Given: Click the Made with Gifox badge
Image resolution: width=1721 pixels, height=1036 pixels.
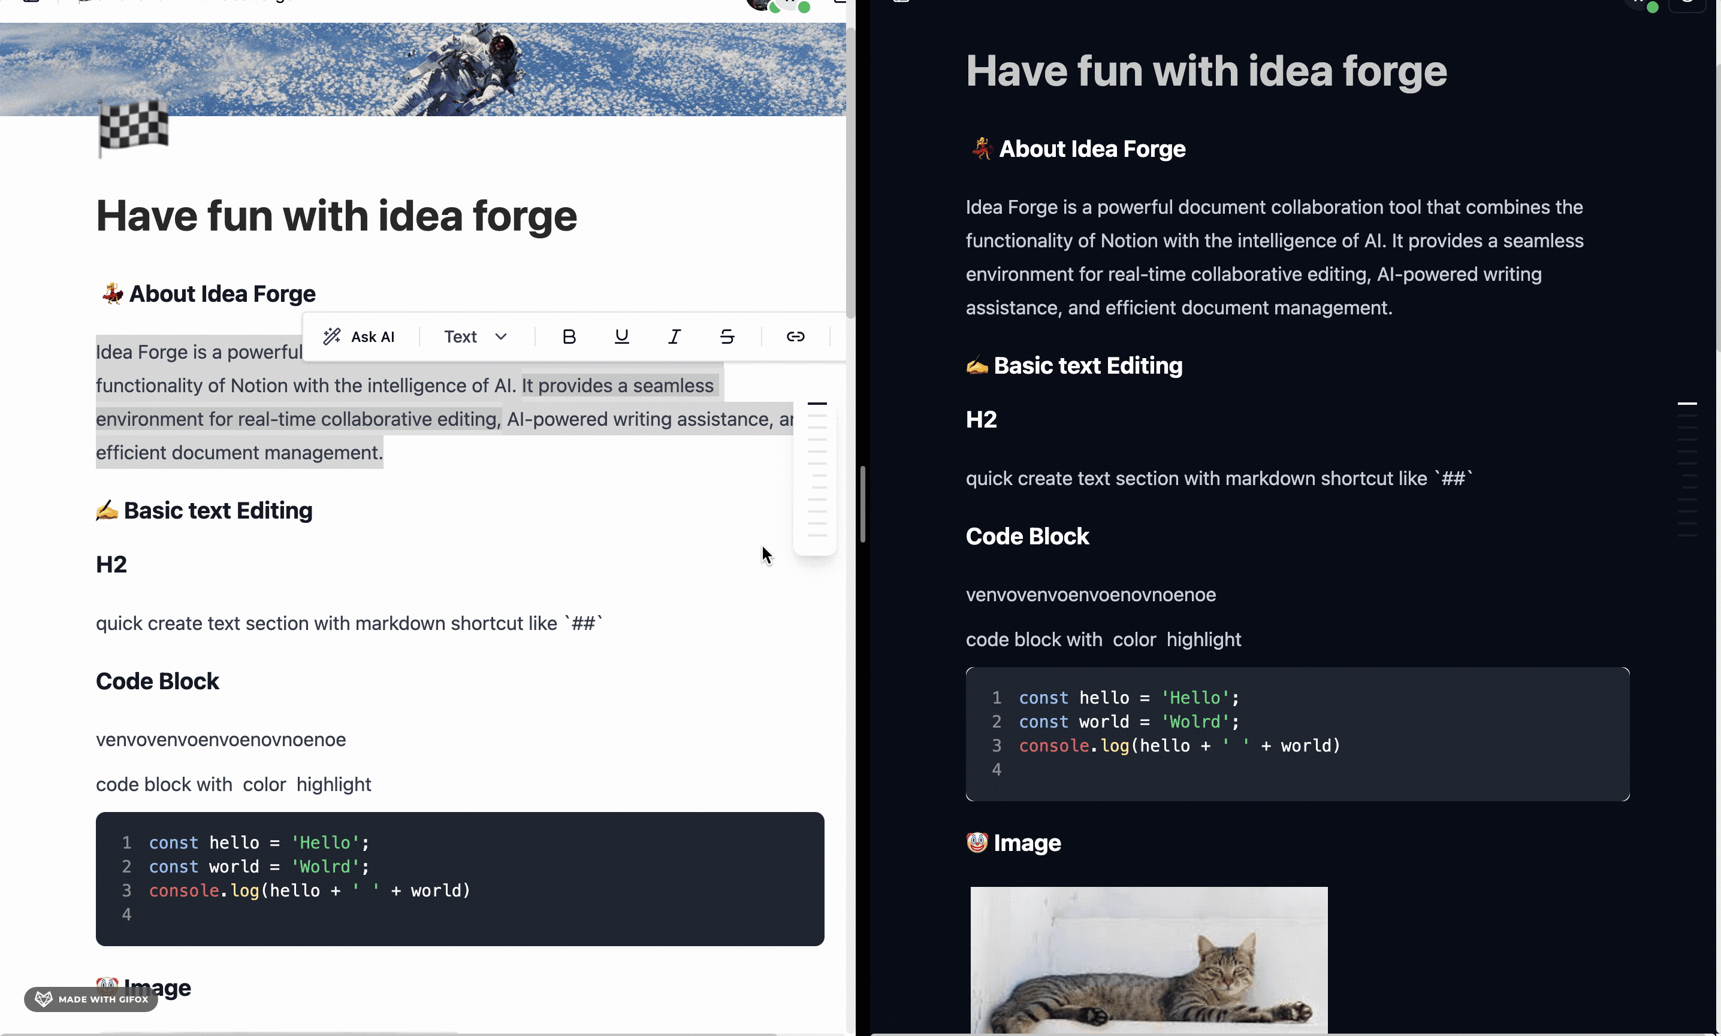Looking at the screenshot, I should 92,999.
